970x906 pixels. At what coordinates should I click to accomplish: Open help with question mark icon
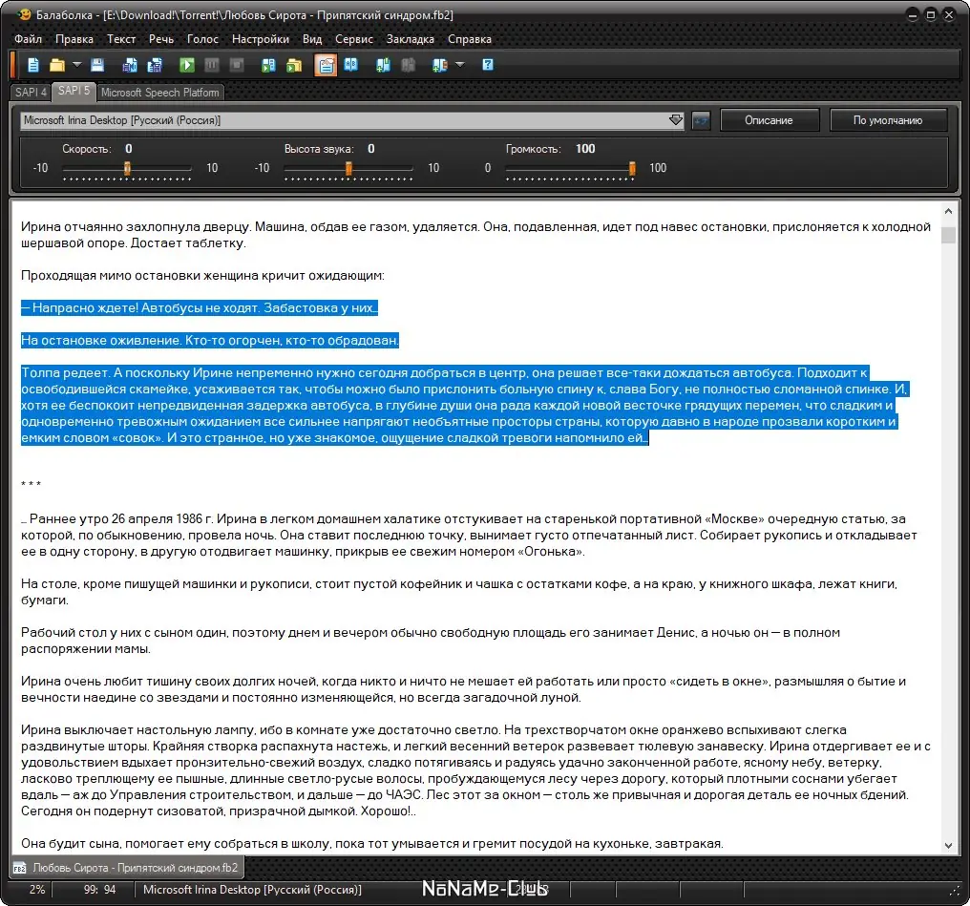tap(488, 65)
